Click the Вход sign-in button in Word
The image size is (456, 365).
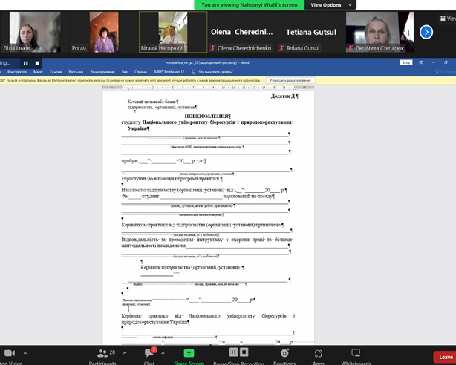tap(405, 62)
